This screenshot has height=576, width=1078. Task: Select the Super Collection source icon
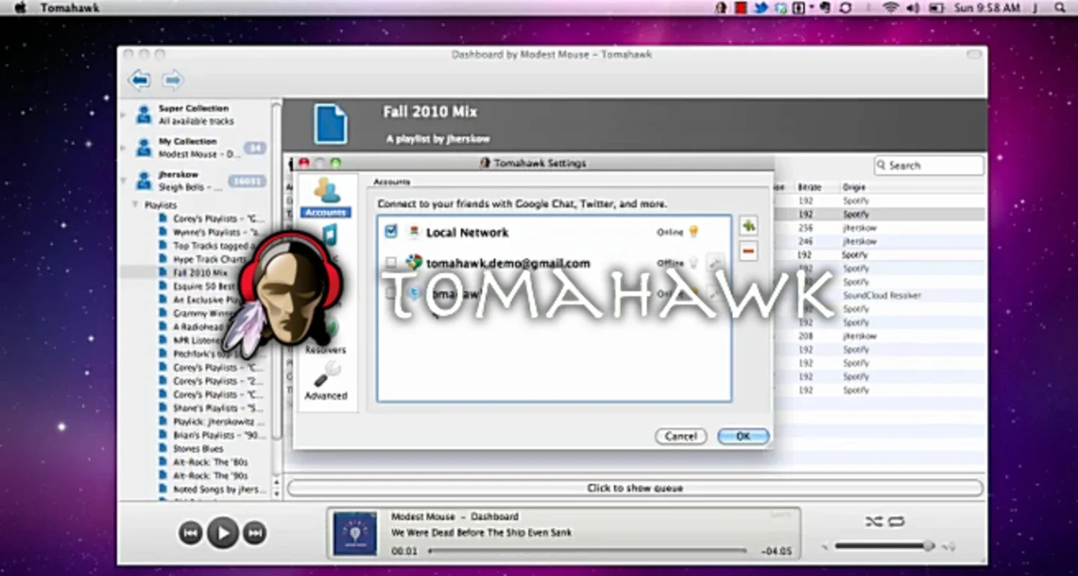144,114
